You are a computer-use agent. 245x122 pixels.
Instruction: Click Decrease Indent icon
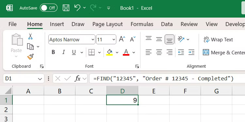tap(181, 52)
